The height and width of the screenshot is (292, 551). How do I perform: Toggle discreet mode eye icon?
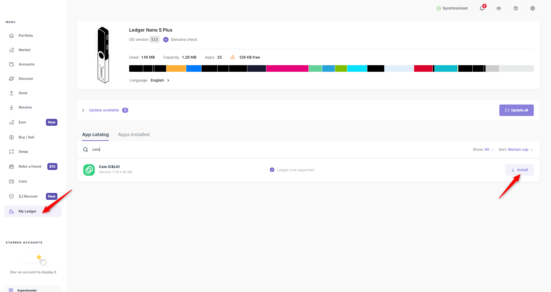pyautogui.click(x=499, y=8)
